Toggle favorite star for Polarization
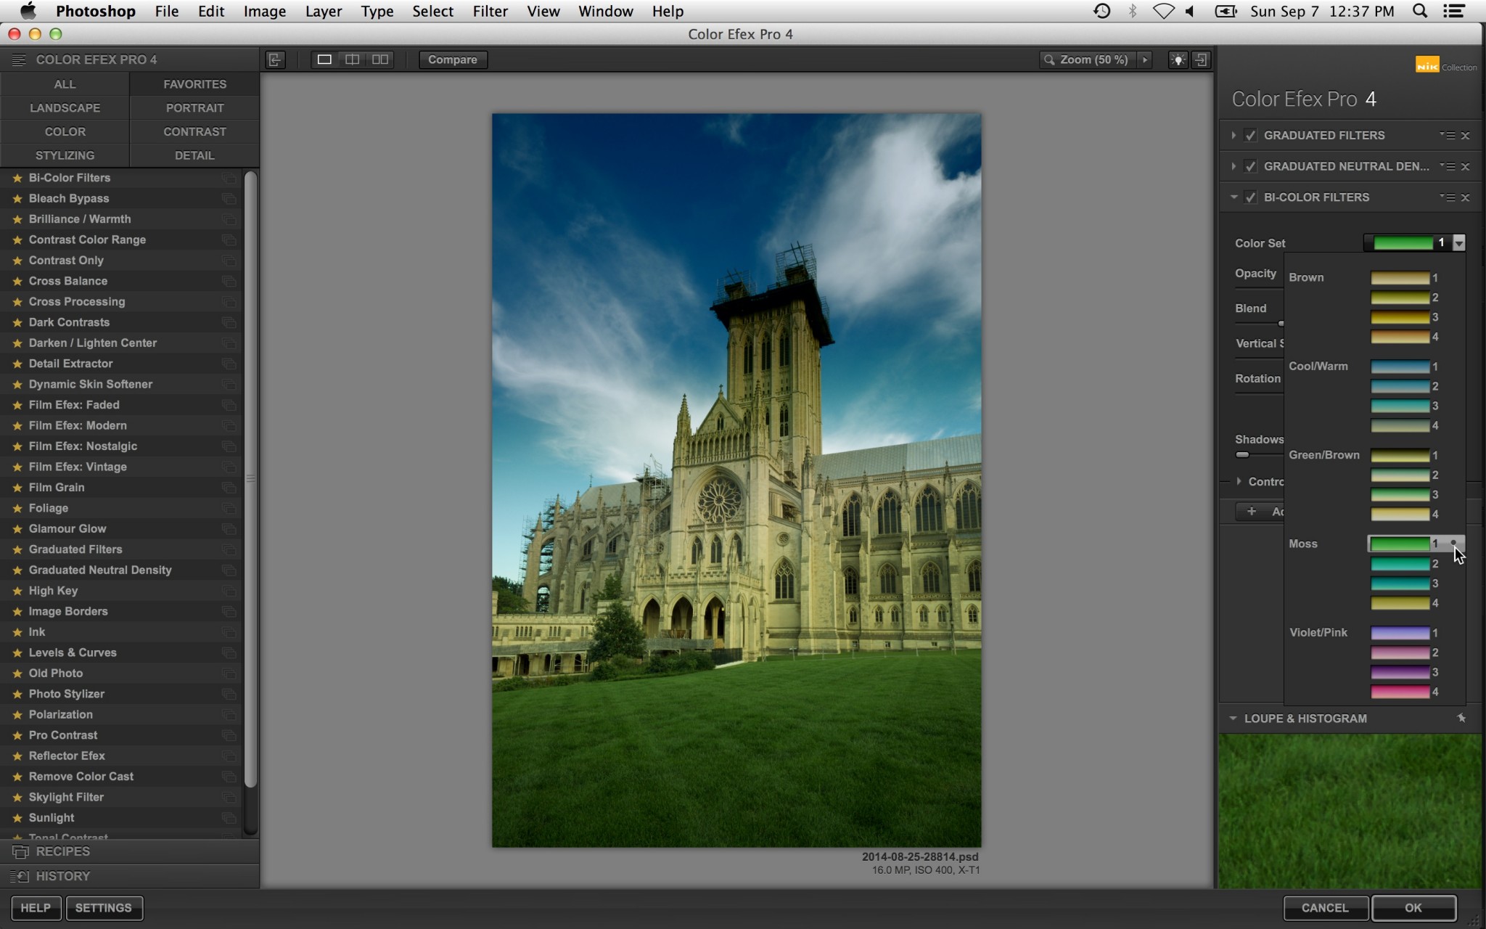The width and height of the screenshot is (1486, 929). pyautogui.click(x=17, y=715)
